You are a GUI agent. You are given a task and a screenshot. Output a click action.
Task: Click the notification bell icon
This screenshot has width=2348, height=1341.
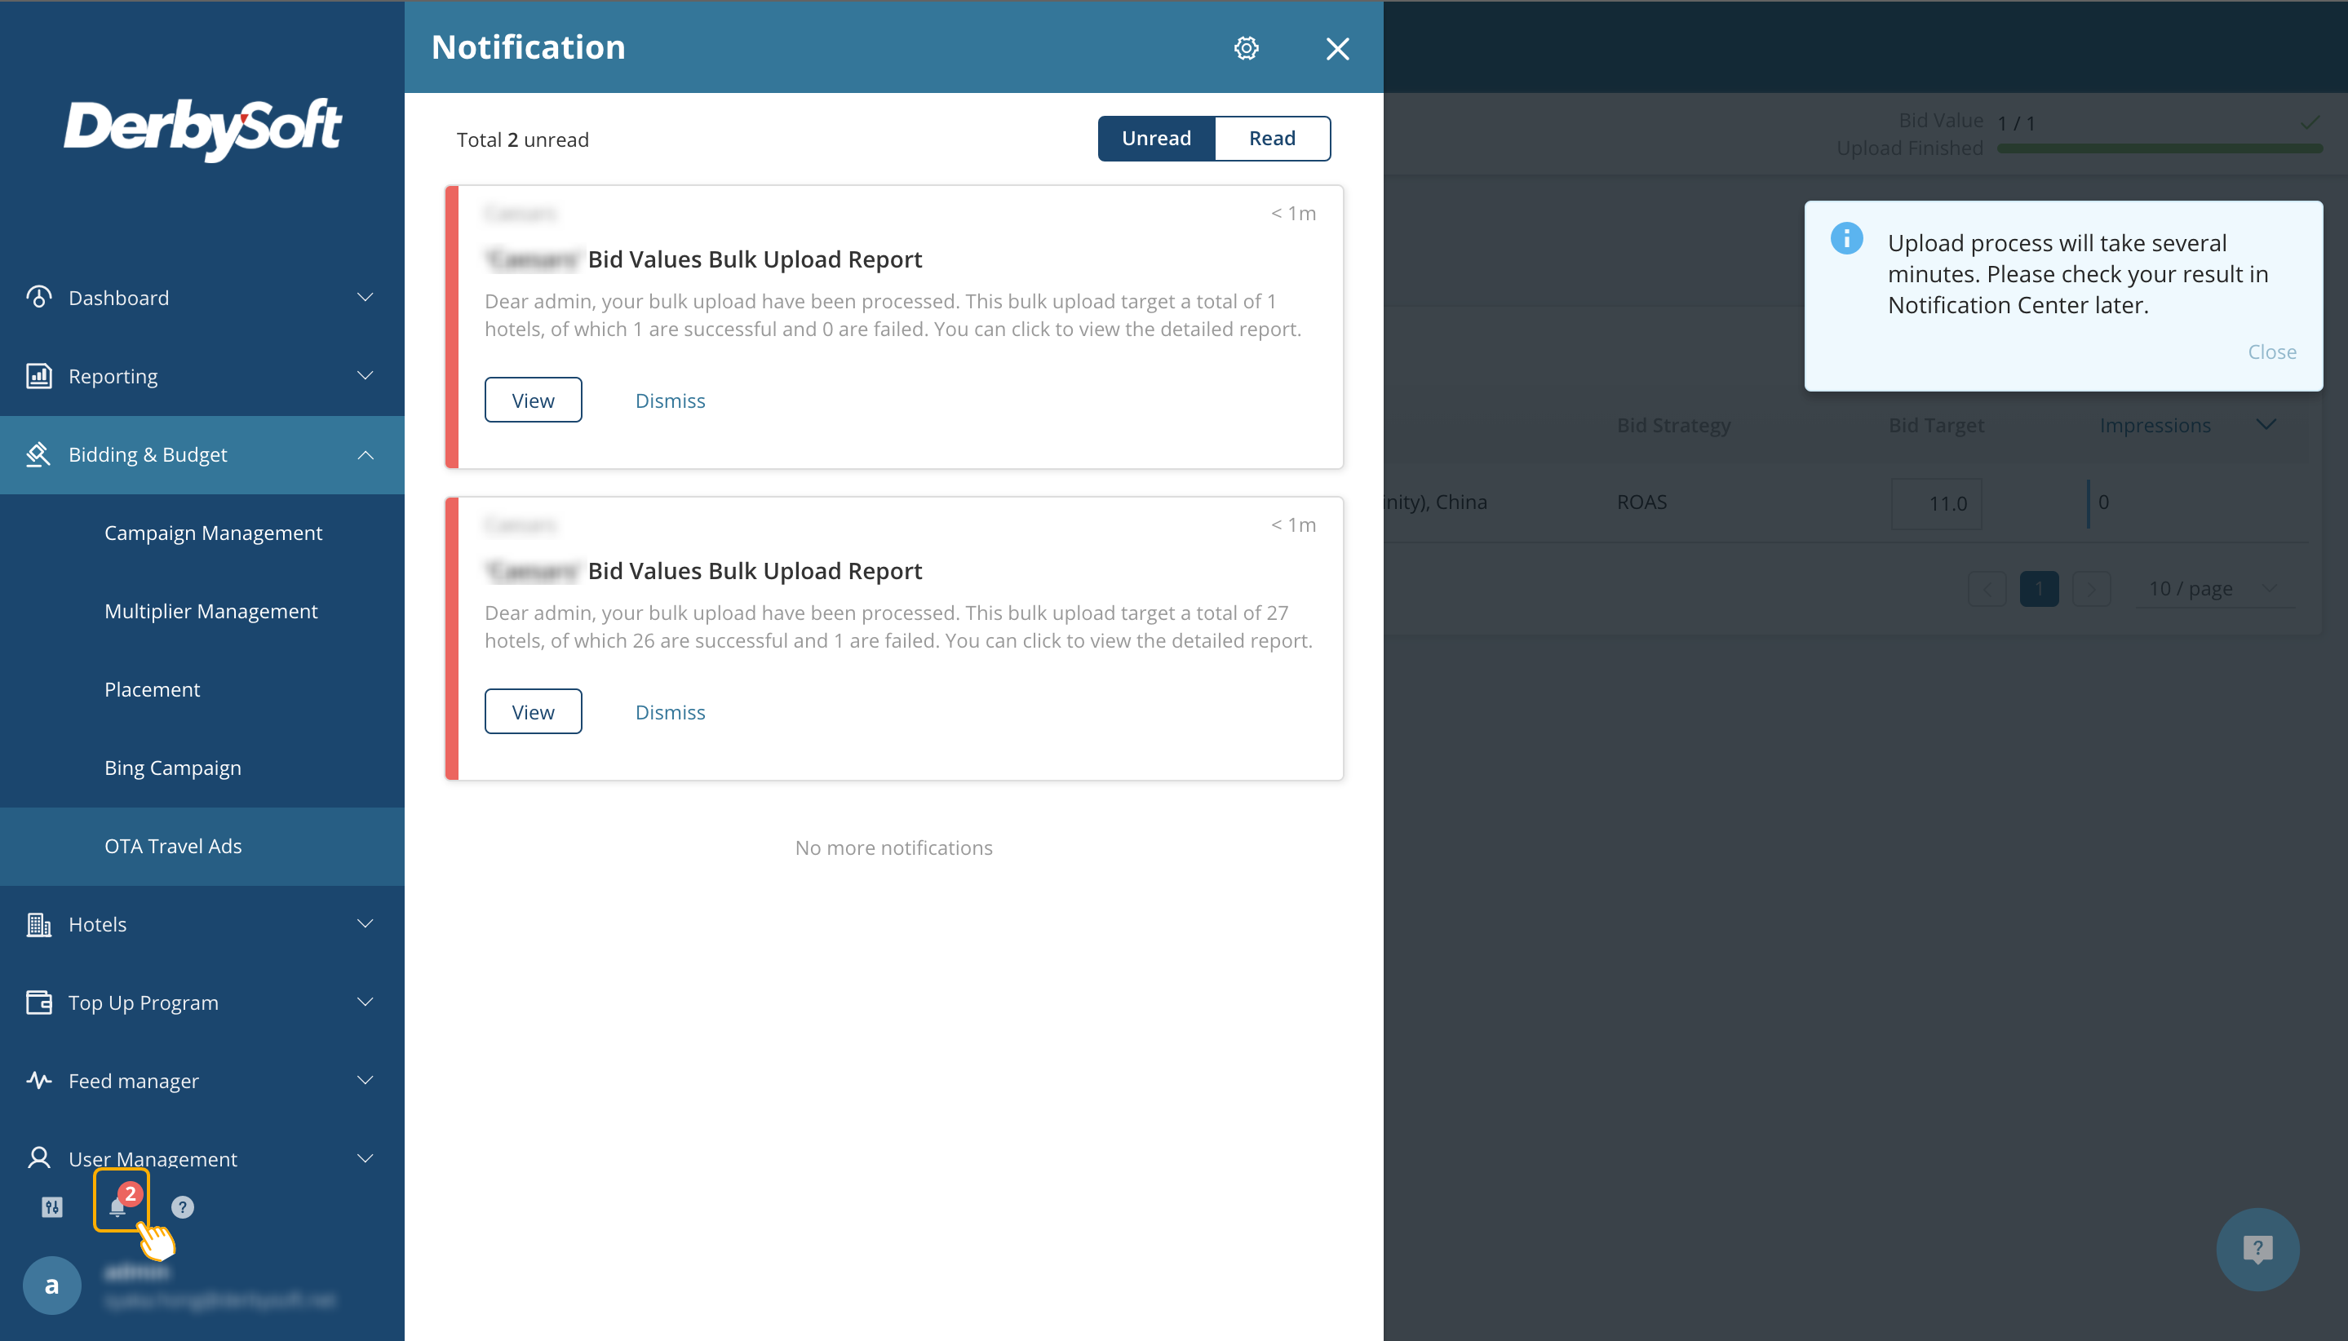(118, 1206)
